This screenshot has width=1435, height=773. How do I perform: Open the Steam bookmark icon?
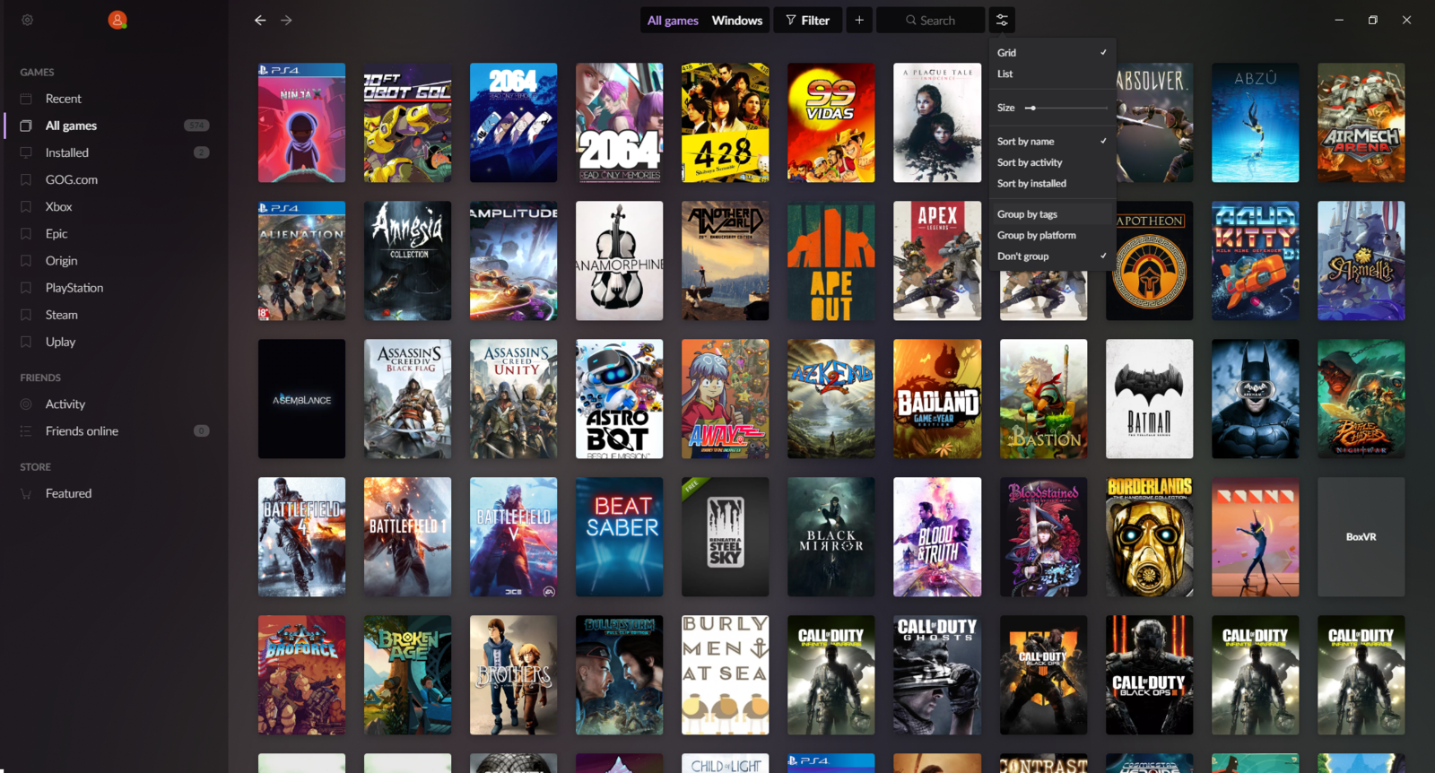[x=26, y=315]
